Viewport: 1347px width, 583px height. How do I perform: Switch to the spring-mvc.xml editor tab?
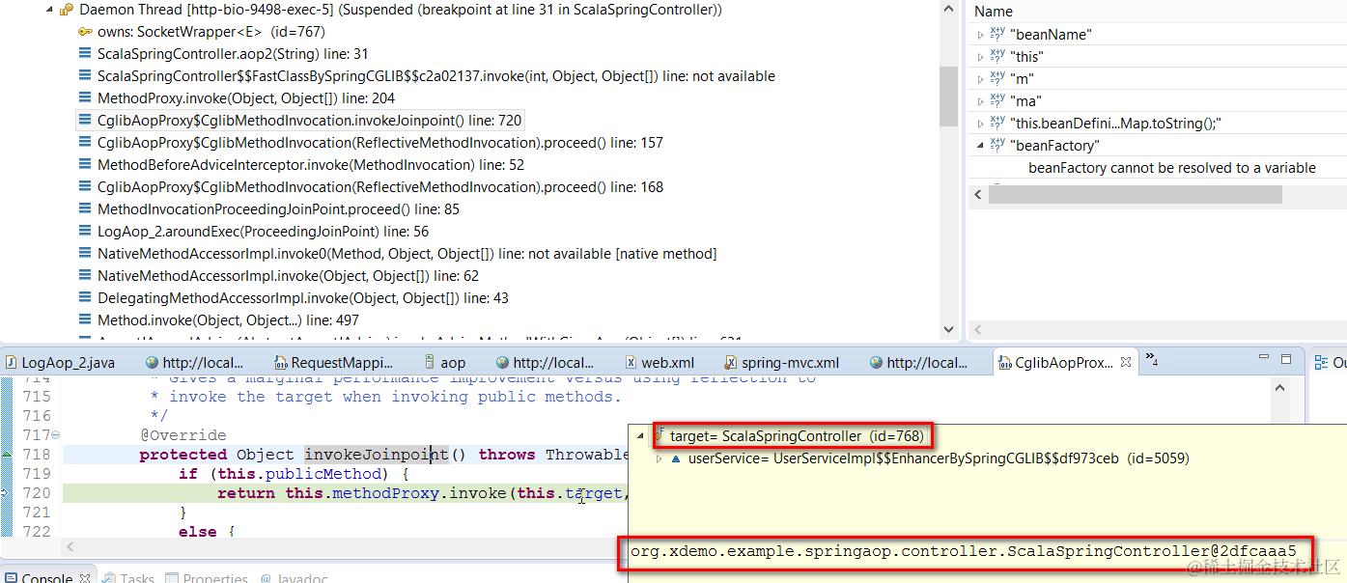pos(781,363)
